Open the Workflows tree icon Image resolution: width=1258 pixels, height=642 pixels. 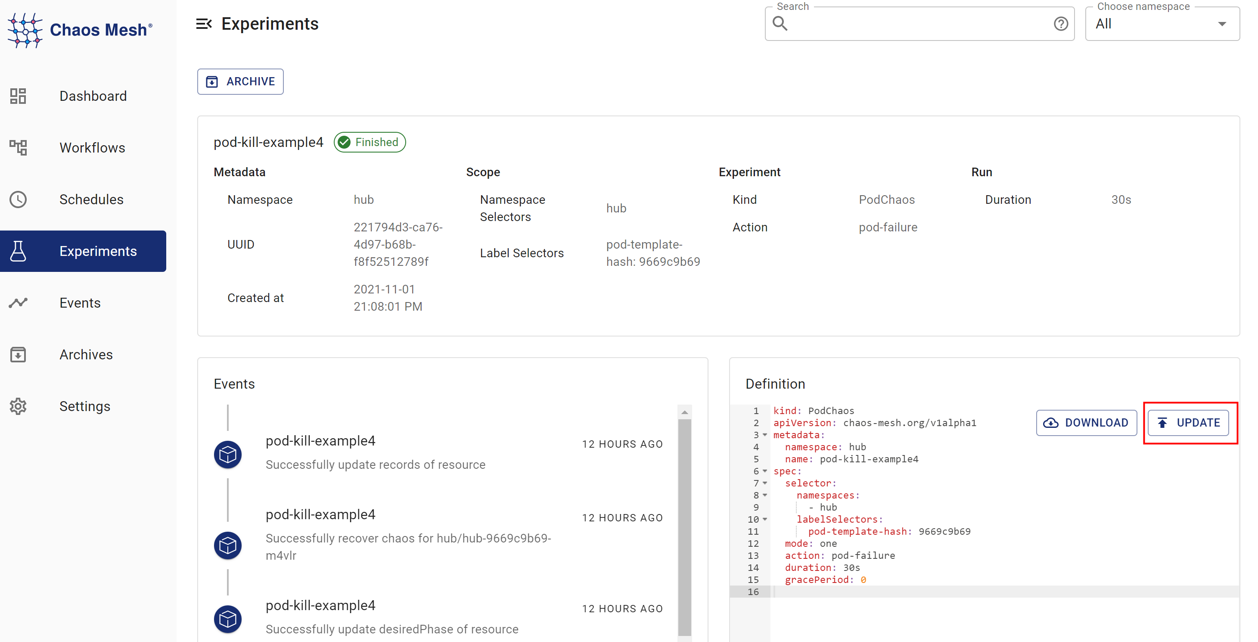pyautogui.click(x=18, y=147)
